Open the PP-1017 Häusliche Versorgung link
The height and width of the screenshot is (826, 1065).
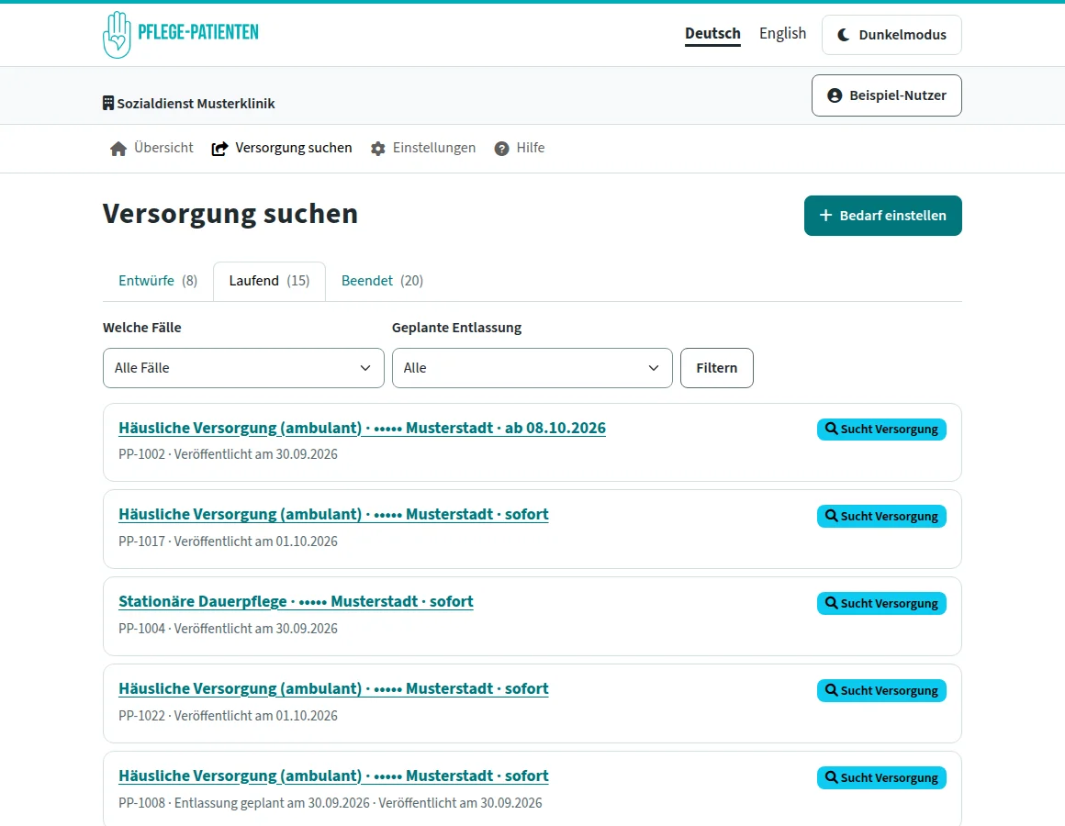point(333,515)
